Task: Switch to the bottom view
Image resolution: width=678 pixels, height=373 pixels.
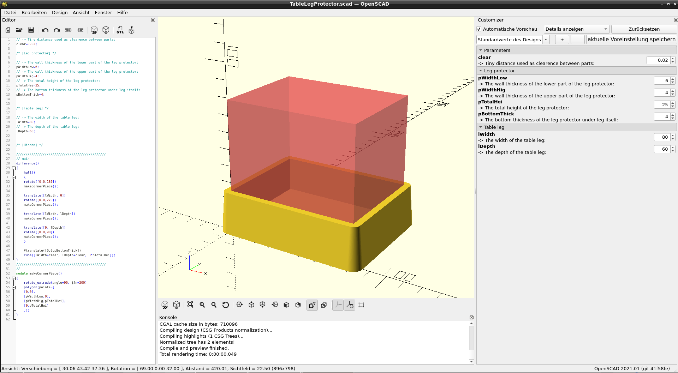Action: click(263, 305)
